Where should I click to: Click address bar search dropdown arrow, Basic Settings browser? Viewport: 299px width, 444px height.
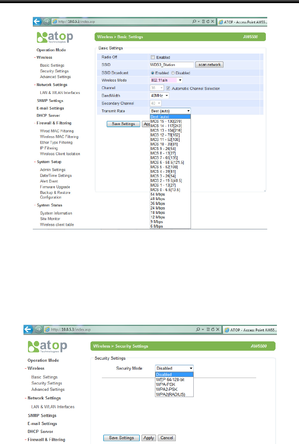point(199,21)
